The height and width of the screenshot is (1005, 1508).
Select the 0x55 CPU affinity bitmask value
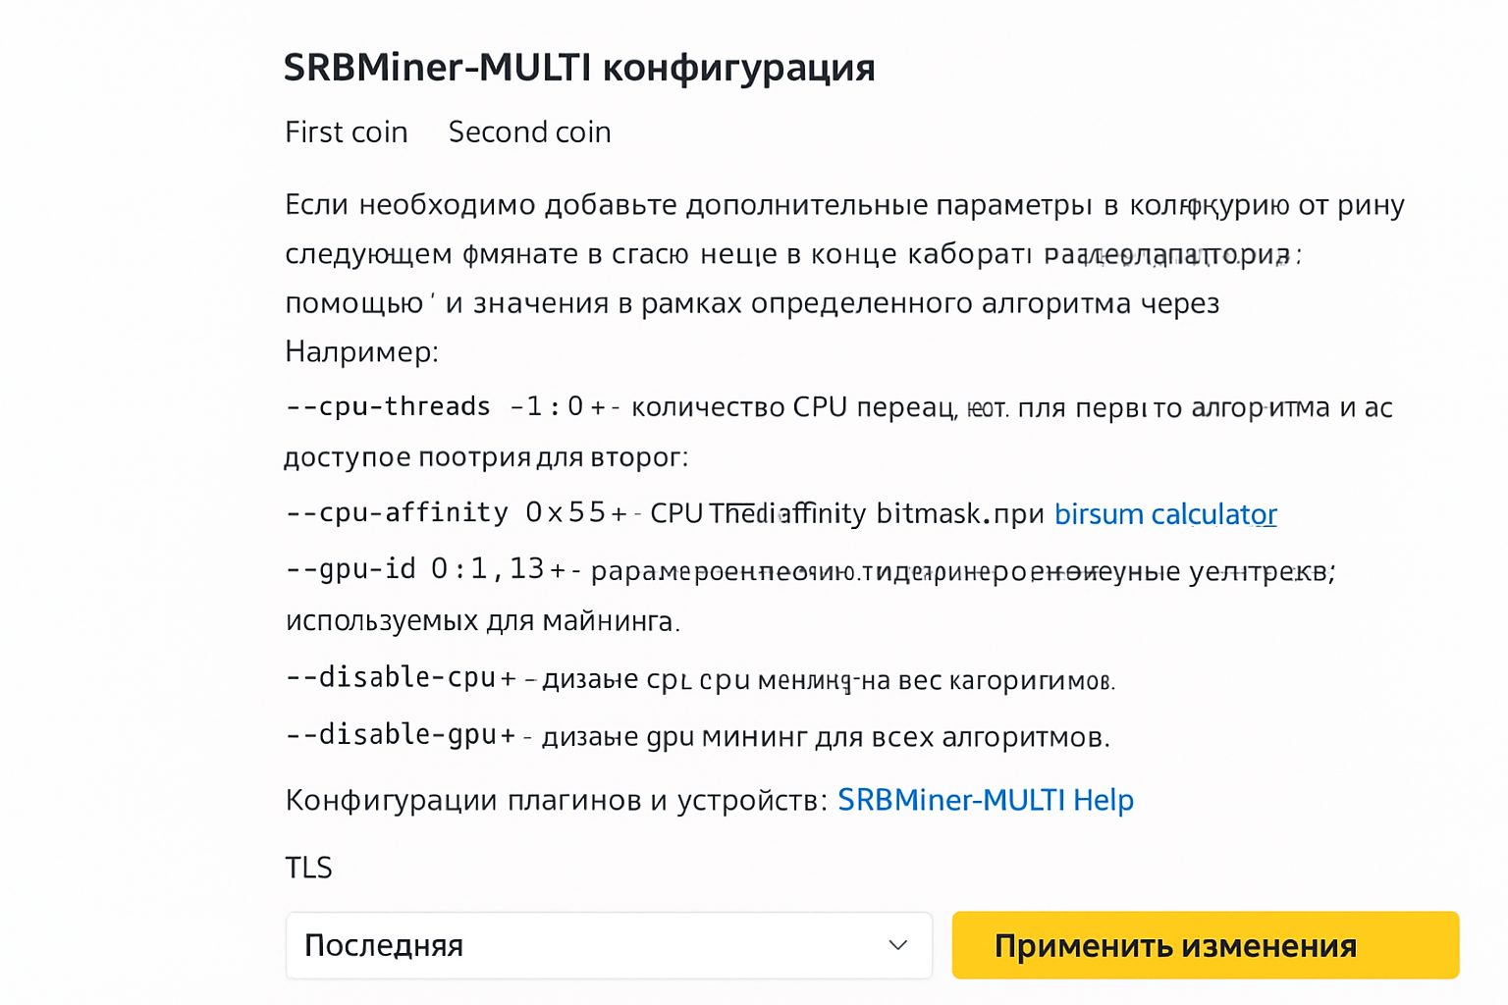tap(563, 511)
